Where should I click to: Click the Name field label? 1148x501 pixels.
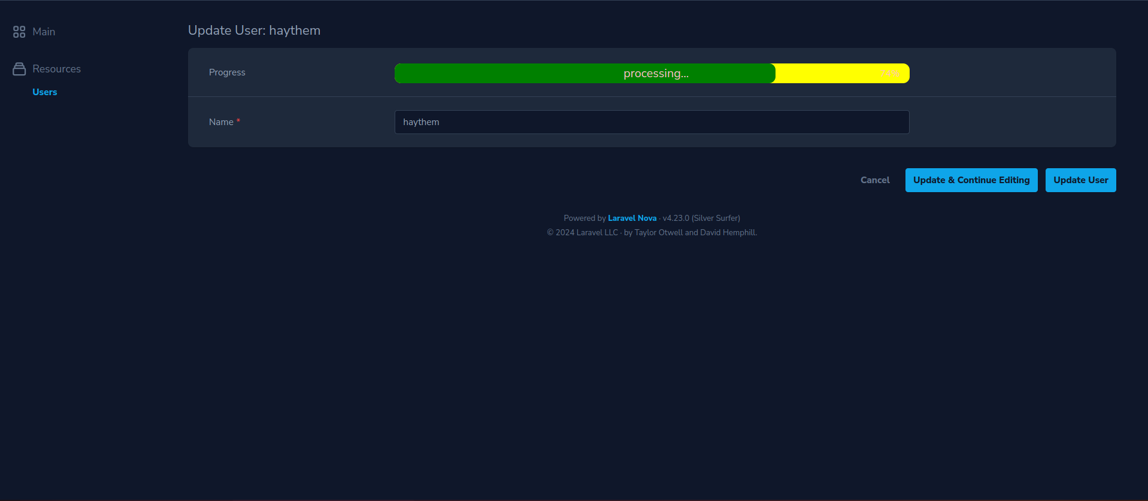(x=221, y=122)
